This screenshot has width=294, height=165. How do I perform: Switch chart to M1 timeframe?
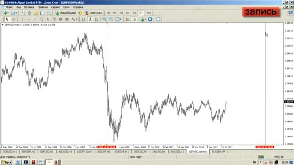coord(108,13)
